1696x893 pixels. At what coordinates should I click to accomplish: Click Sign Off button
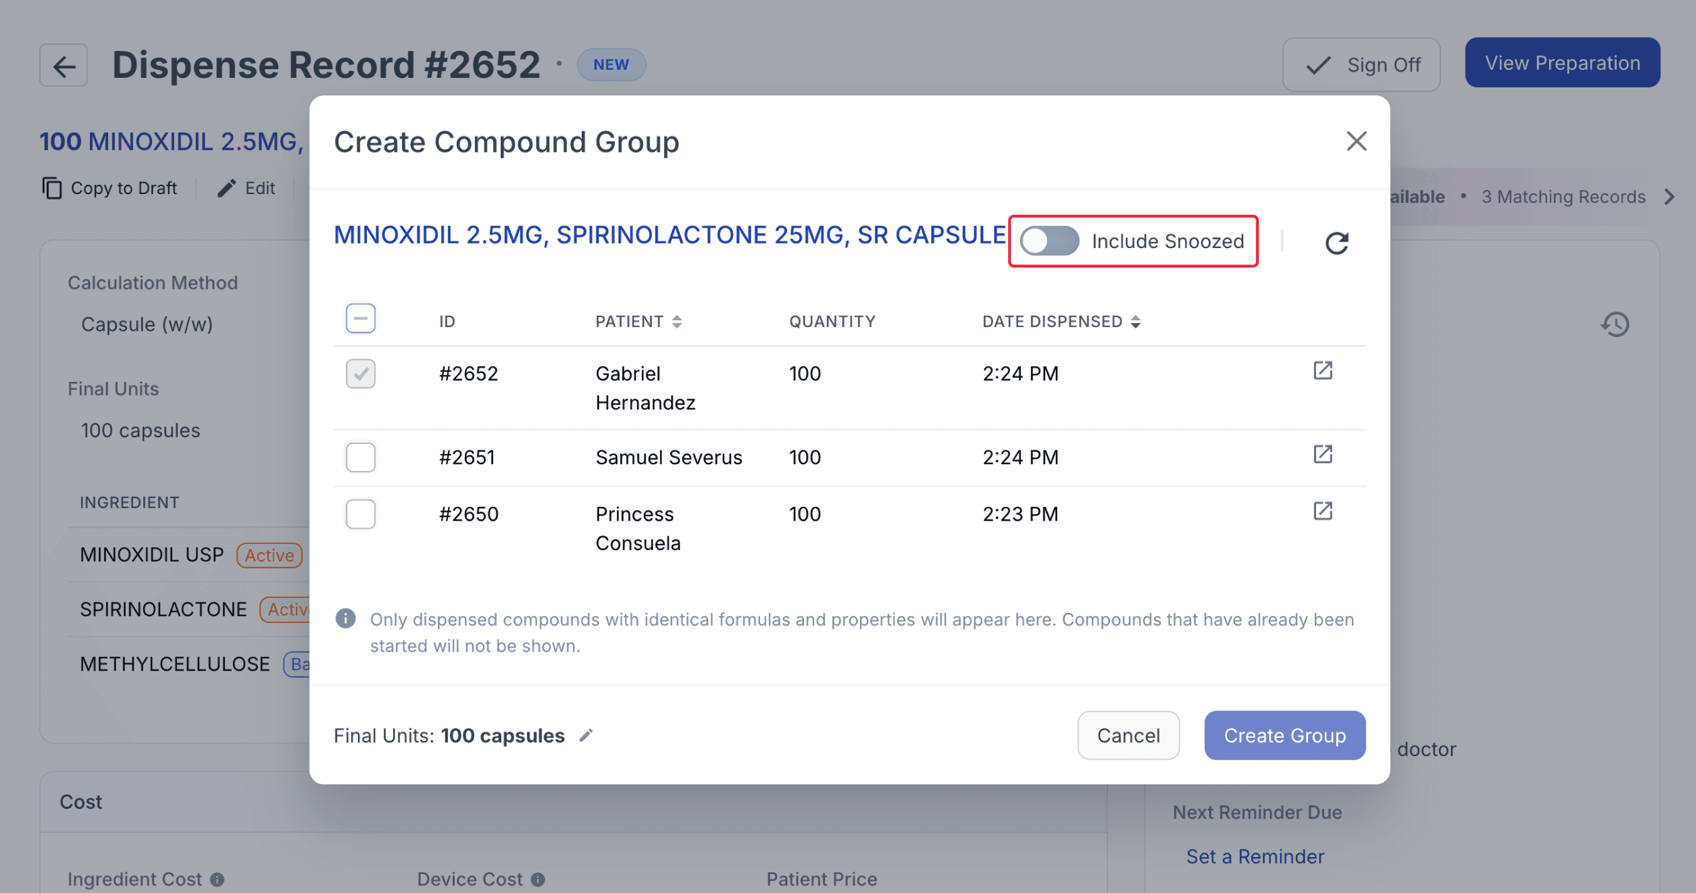(x=1361, y=65)
